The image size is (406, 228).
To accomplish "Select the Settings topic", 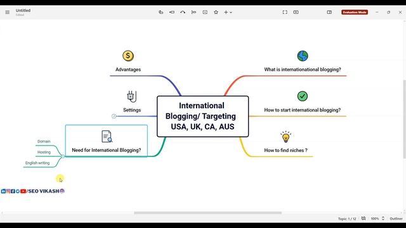I will coord(132,110).
